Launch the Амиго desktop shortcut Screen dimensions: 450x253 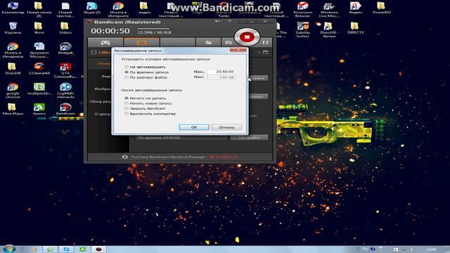[x=39, y=110]
